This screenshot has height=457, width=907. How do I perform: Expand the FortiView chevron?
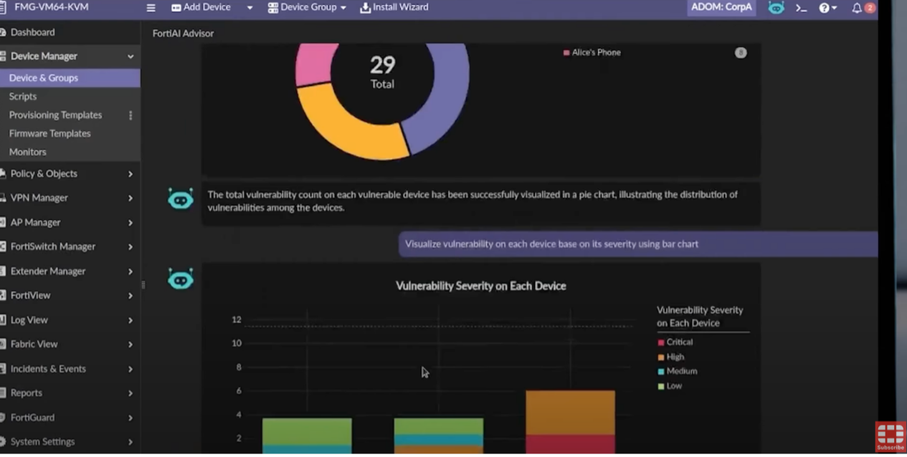click(130, 296)
